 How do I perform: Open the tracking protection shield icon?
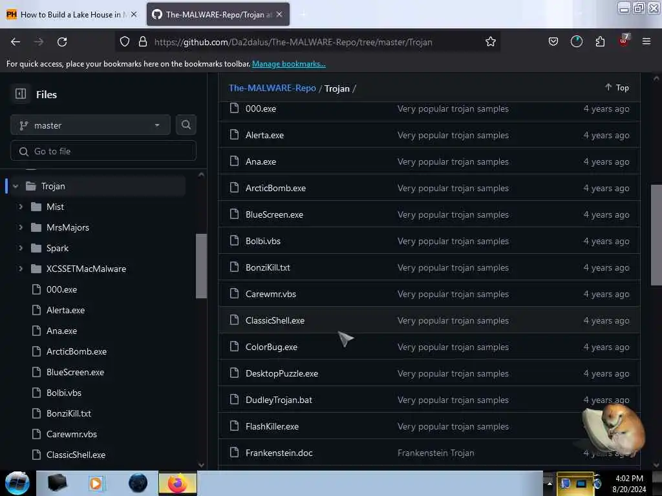[x=125, y=42]
